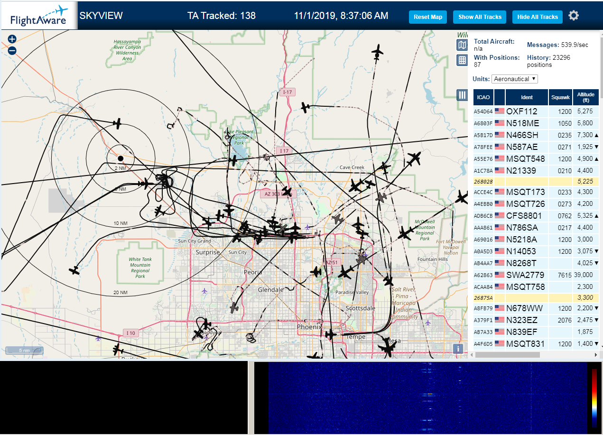Open the Units dropdown
This screenshot has width=603, height=435.
click(515, 79)
